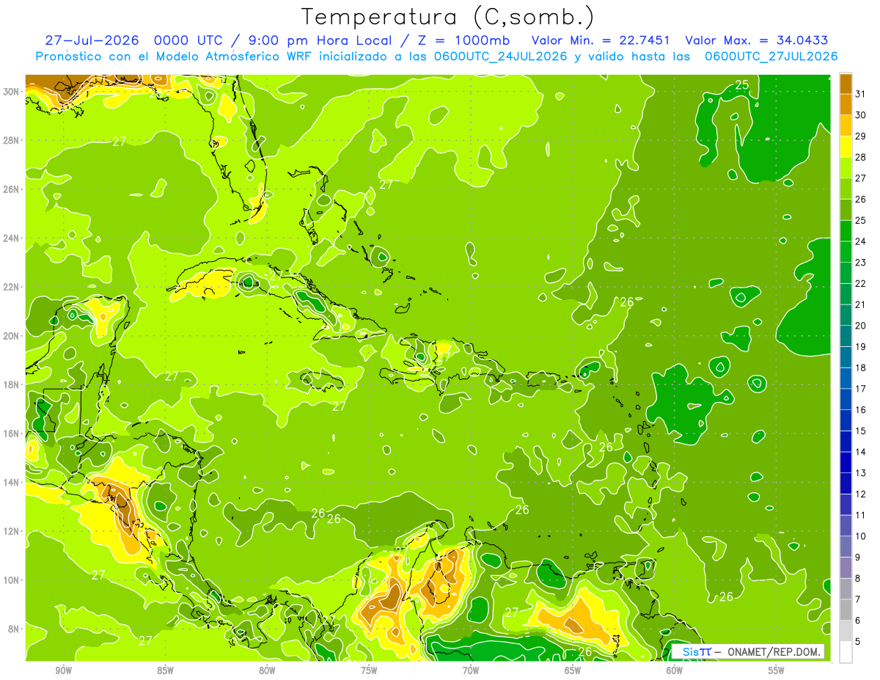Click the 30N latitude axis label
The width and height of the screenshot is (880, 680).
click(12, 91)
